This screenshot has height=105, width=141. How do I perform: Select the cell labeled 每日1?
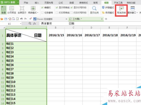[26, 44]
